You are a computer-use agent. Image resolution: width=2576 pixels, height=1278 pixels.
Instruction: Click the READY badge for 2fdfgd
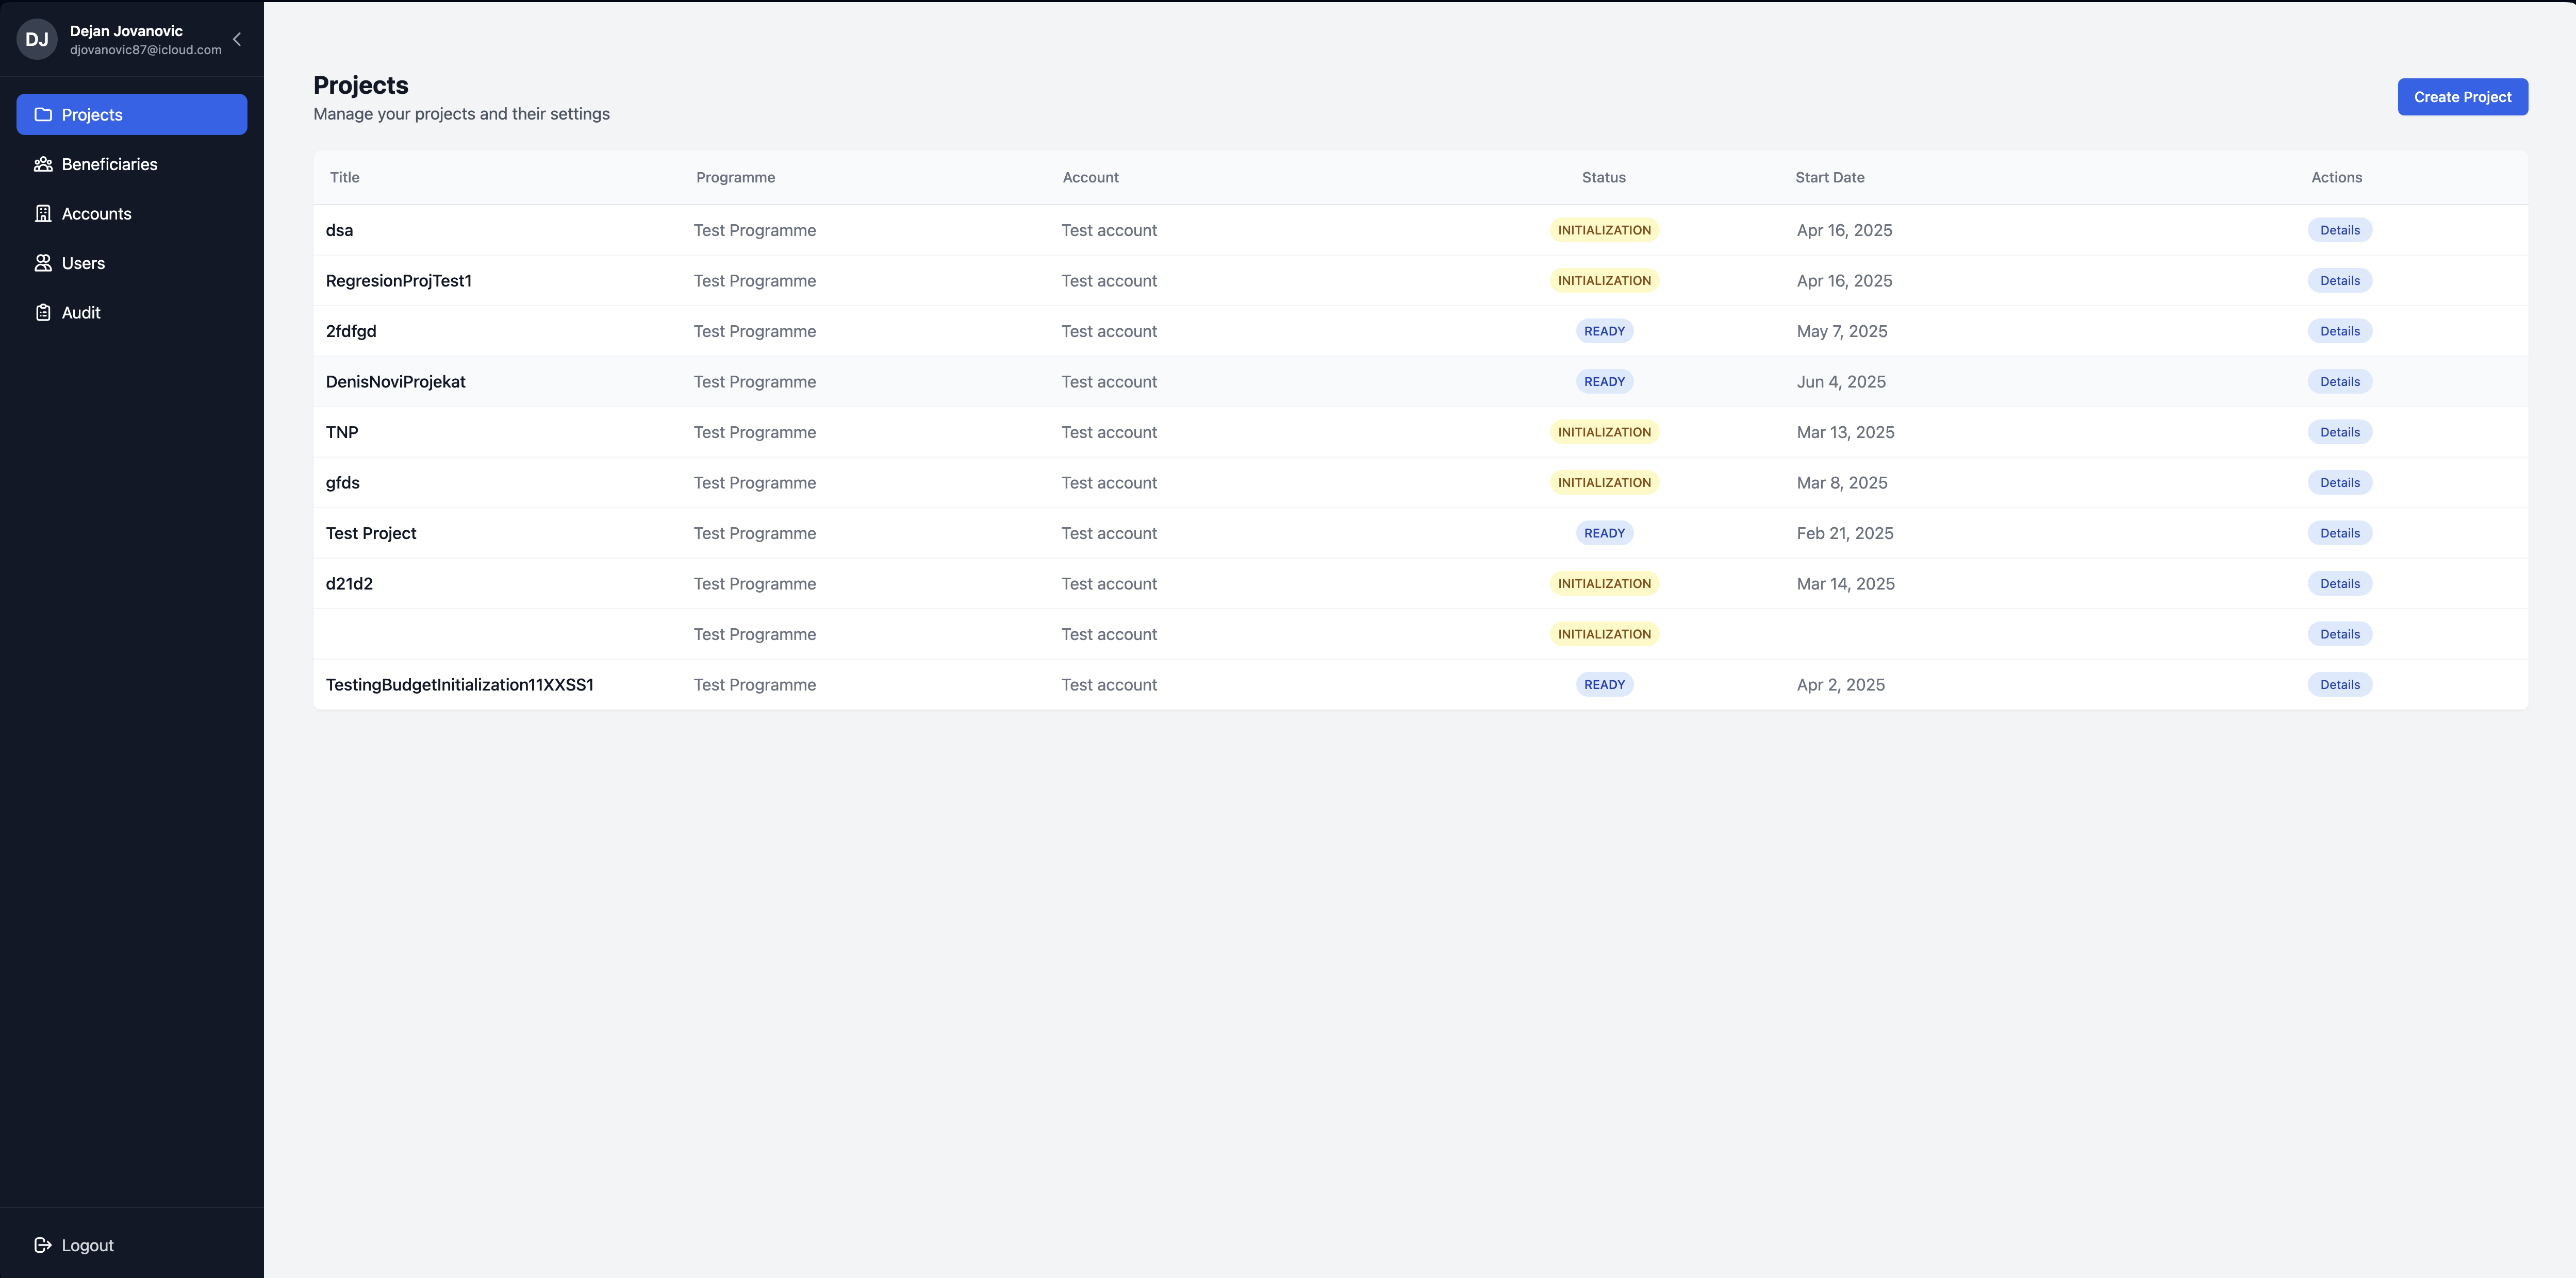(1604, 331)
